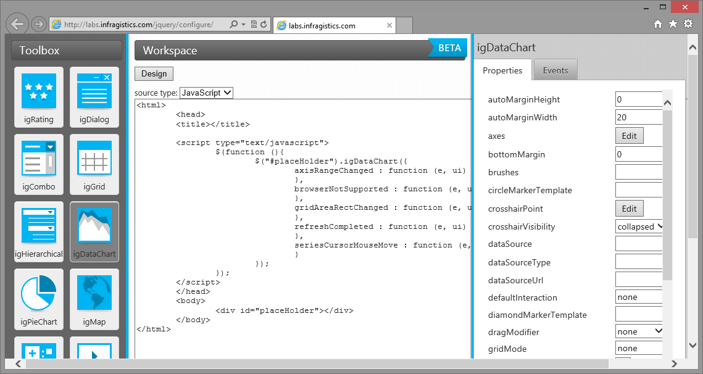Click the placeHolder div code line
703x374 pixels.
285,310
